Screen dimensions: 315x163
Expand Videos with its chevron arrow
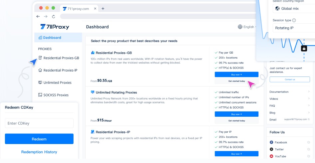[x=309, y=98]
